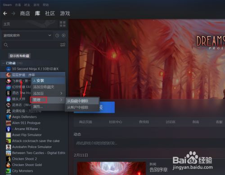Click the Chicken Shoot Gold icon
The image size is (225, 175).
coord(9,165)
